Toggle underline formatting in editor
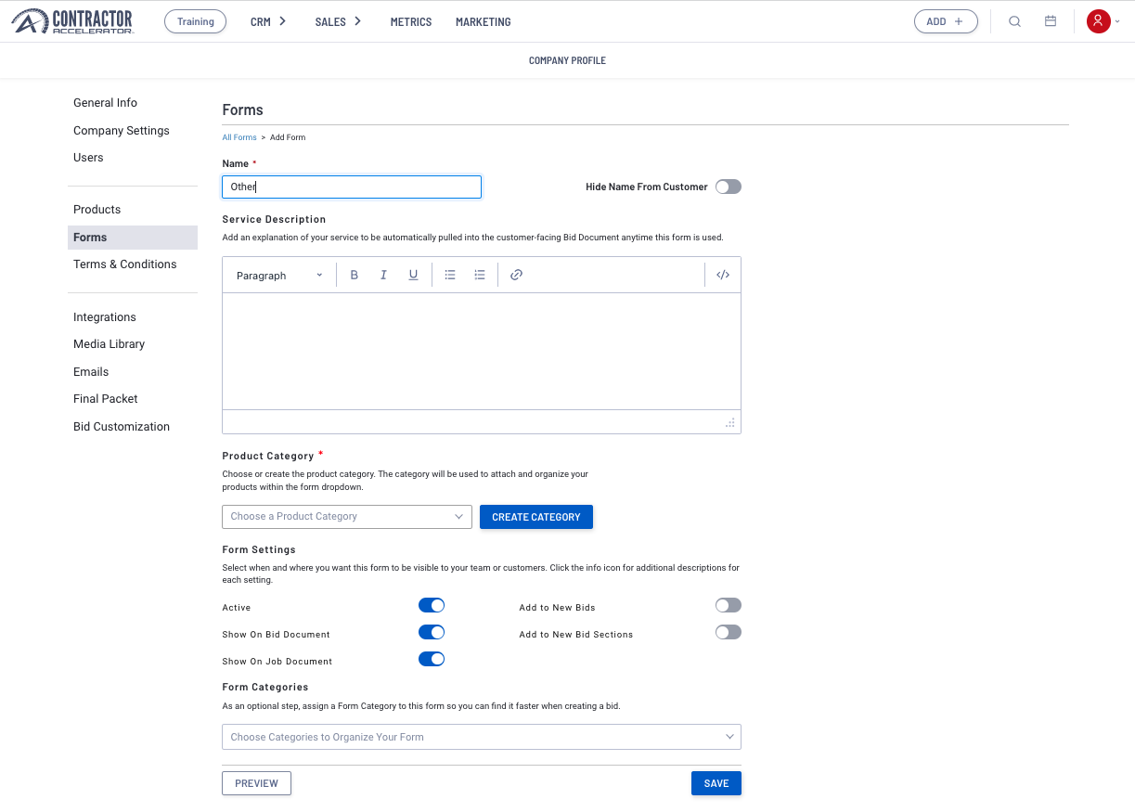This screenshot has height=812, width=1135. click(413, 275)
